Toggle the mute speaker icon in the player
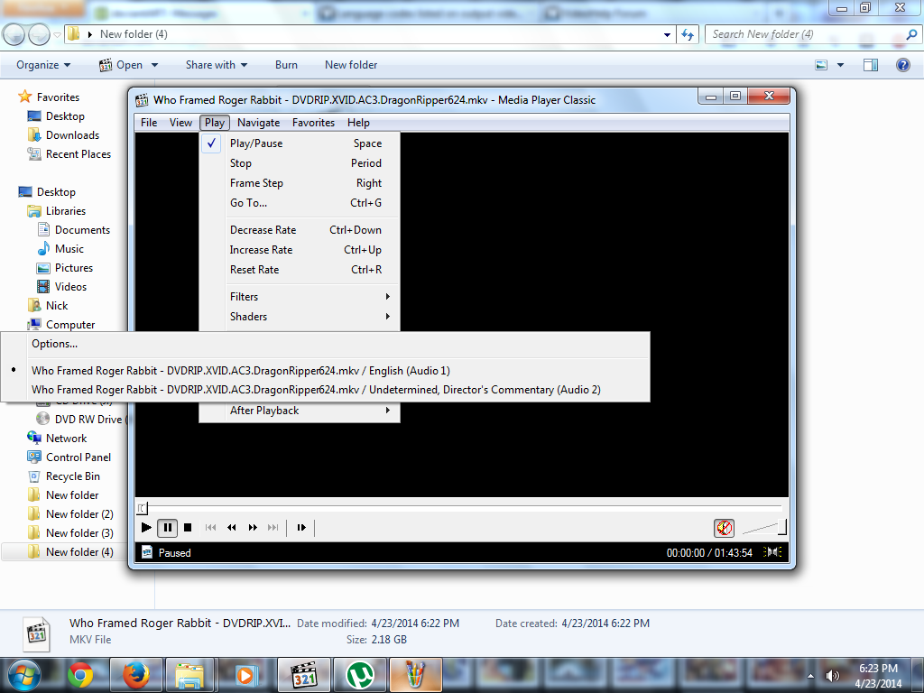924x693 pixels. click(725, 528)
